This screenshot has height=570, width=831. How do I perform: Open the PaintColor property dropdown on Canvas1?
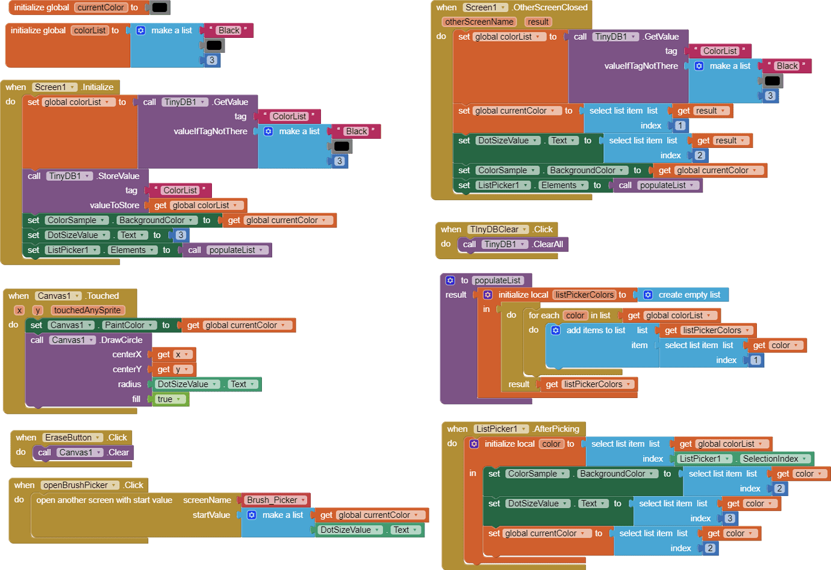(151, 325)
